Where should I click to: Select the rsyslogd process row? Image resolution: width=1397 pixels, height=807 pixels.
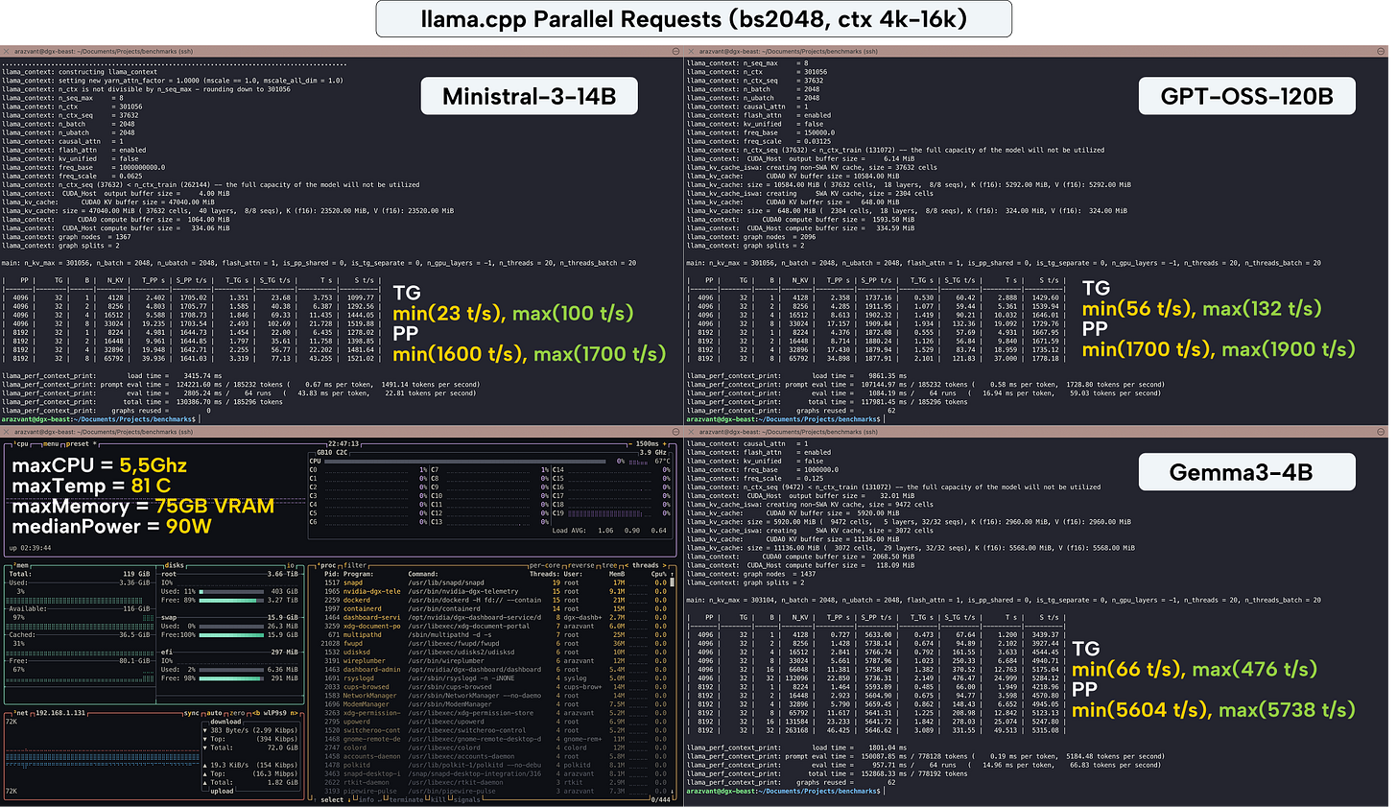pos(494,677)
